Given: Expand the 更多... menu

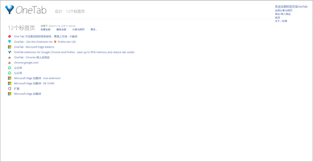Looking at the screenshot, I should click(94, 30).
